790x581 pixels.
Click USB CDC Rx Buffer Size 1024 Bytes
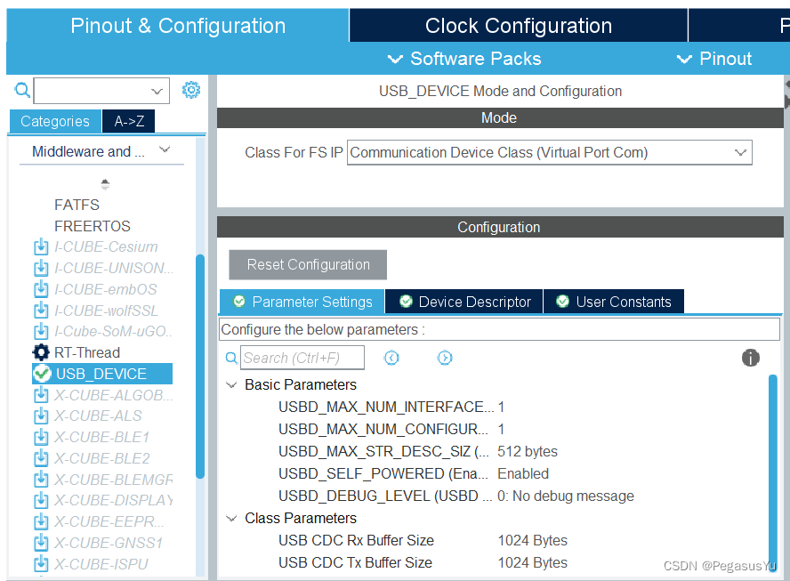(x=533, y=541)
